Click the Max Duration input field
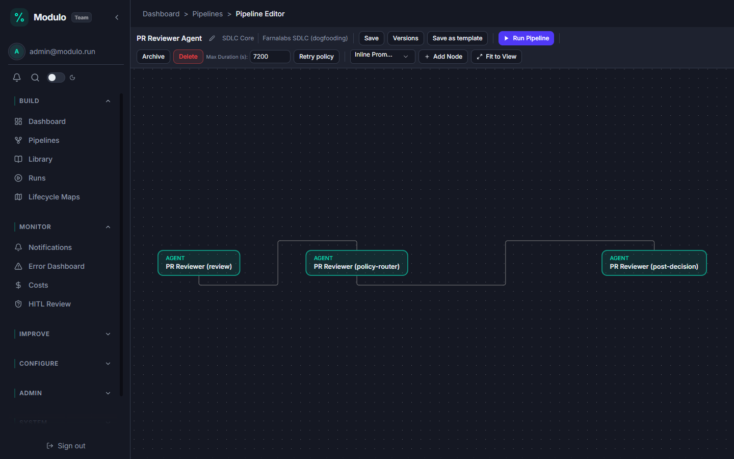The image size is (734, 459). [270, 57]
